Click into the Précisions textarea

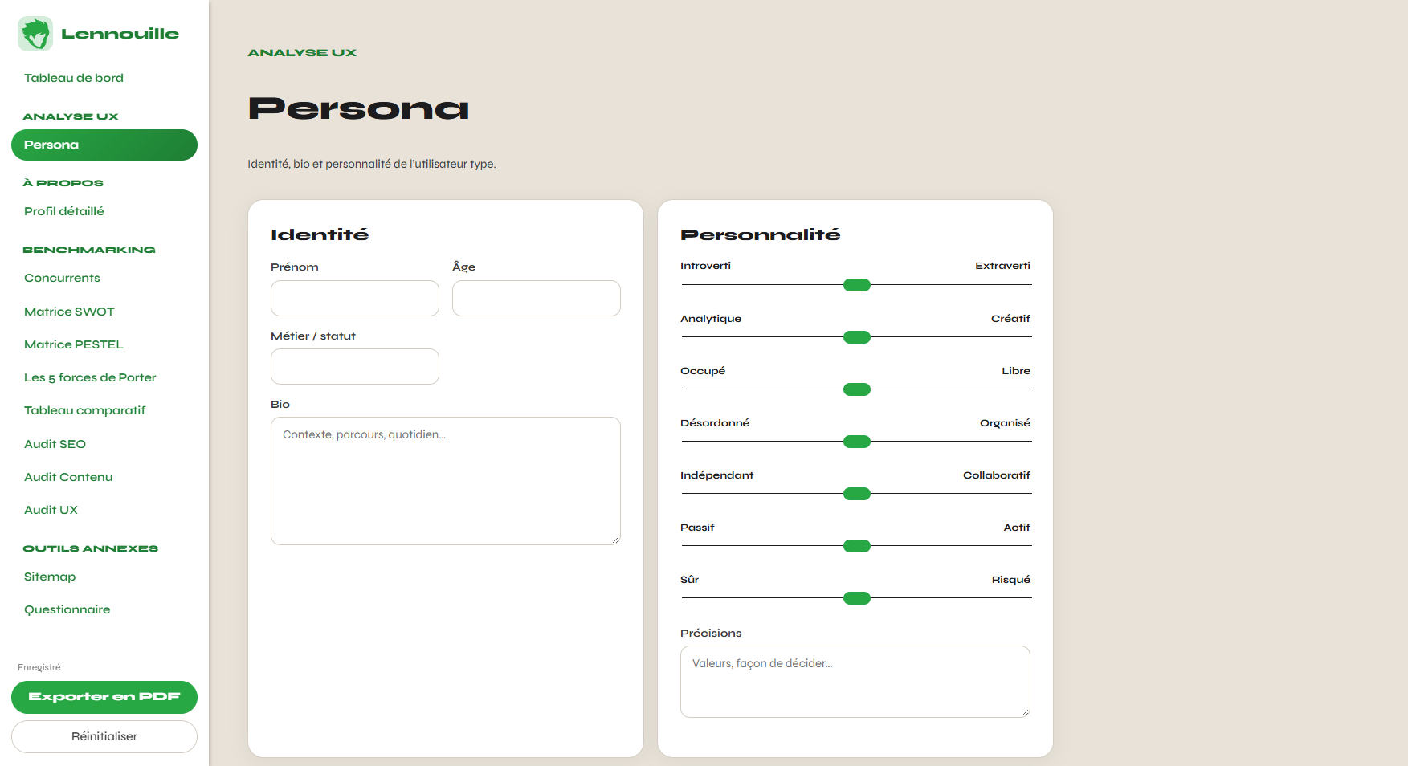point(855,682)
